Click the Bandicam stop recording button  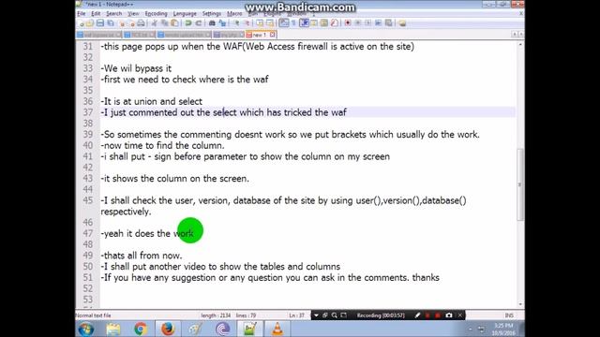click(x=438, y=315)
